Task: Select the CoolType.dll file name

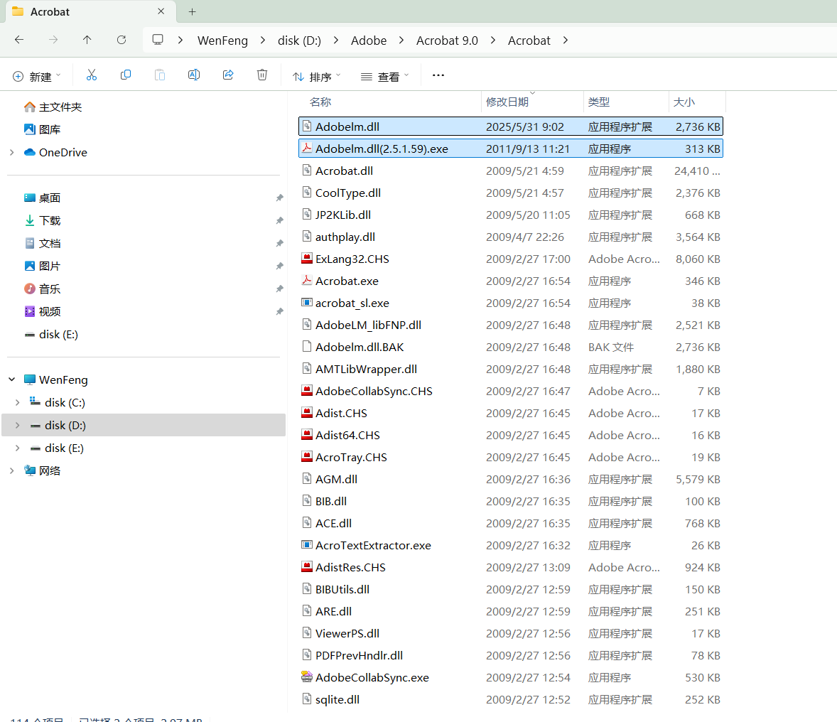Action: [x=348, y=193]
